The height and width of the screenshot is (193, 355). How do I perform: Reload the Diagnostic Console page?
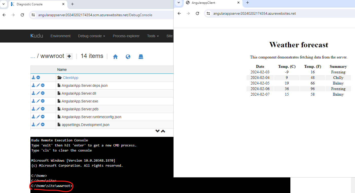coord(22,15)
